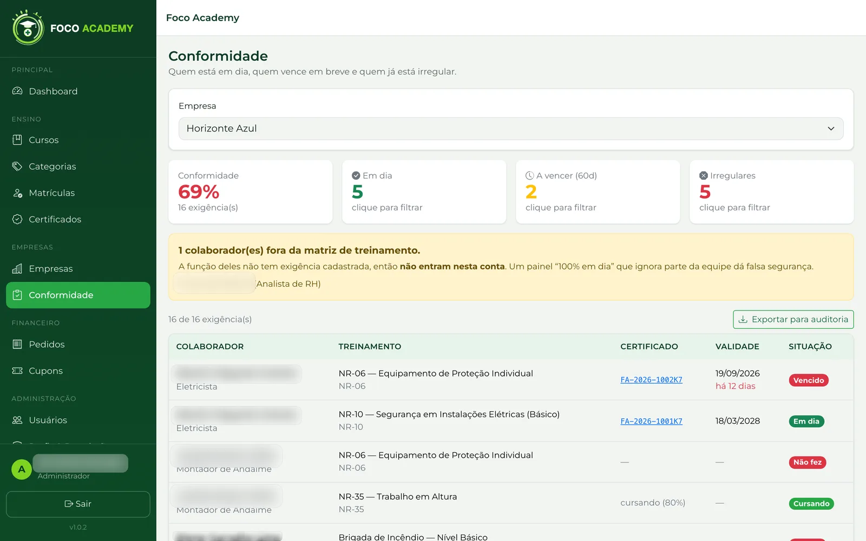Viewport: 866px width, 541px height.
Task: Click the Foco Academy logo icon
Action: point(28,28)
